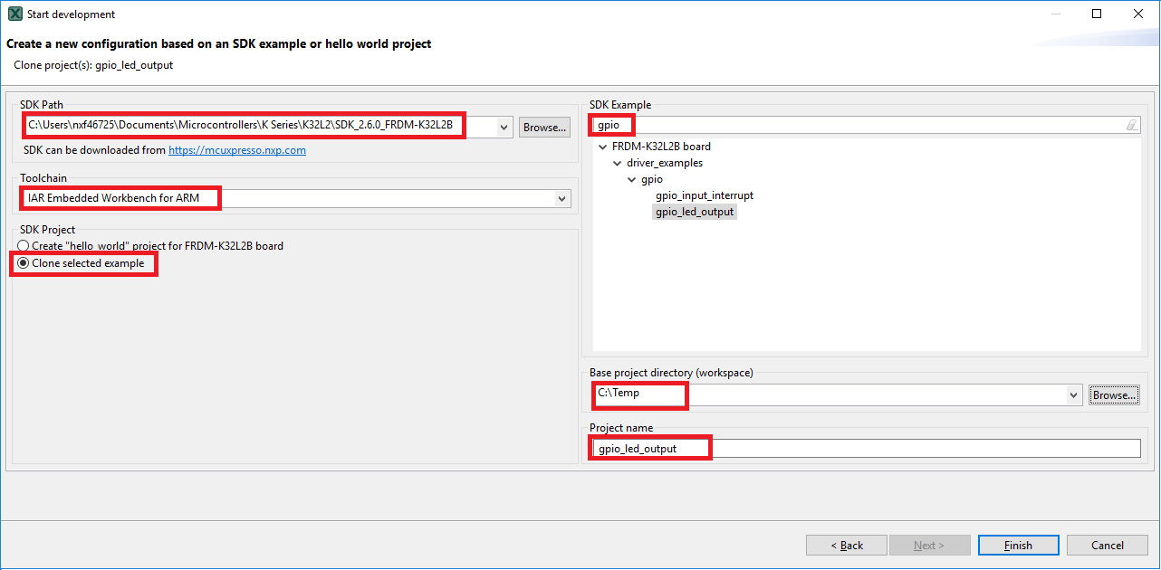The image size is (1161, 570).
Task: Collapse the FRDM-K32L2B board node
Action: tap(603, 147)
